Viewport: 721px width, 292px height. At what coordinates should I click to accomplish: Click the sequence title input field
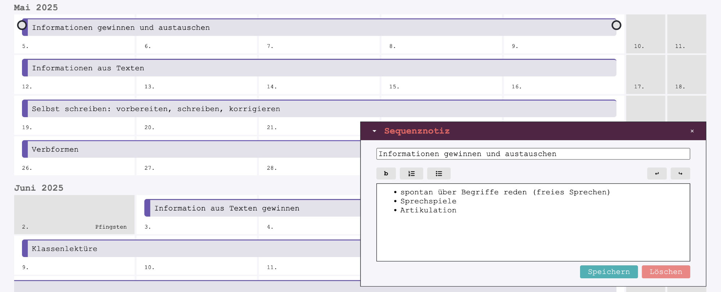coord(533,154)
